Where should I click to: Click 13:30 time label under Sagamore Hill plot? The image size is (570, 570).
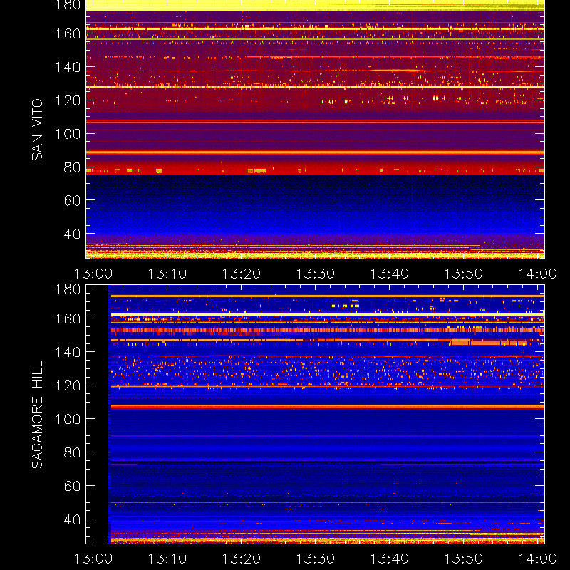[316, 559]
